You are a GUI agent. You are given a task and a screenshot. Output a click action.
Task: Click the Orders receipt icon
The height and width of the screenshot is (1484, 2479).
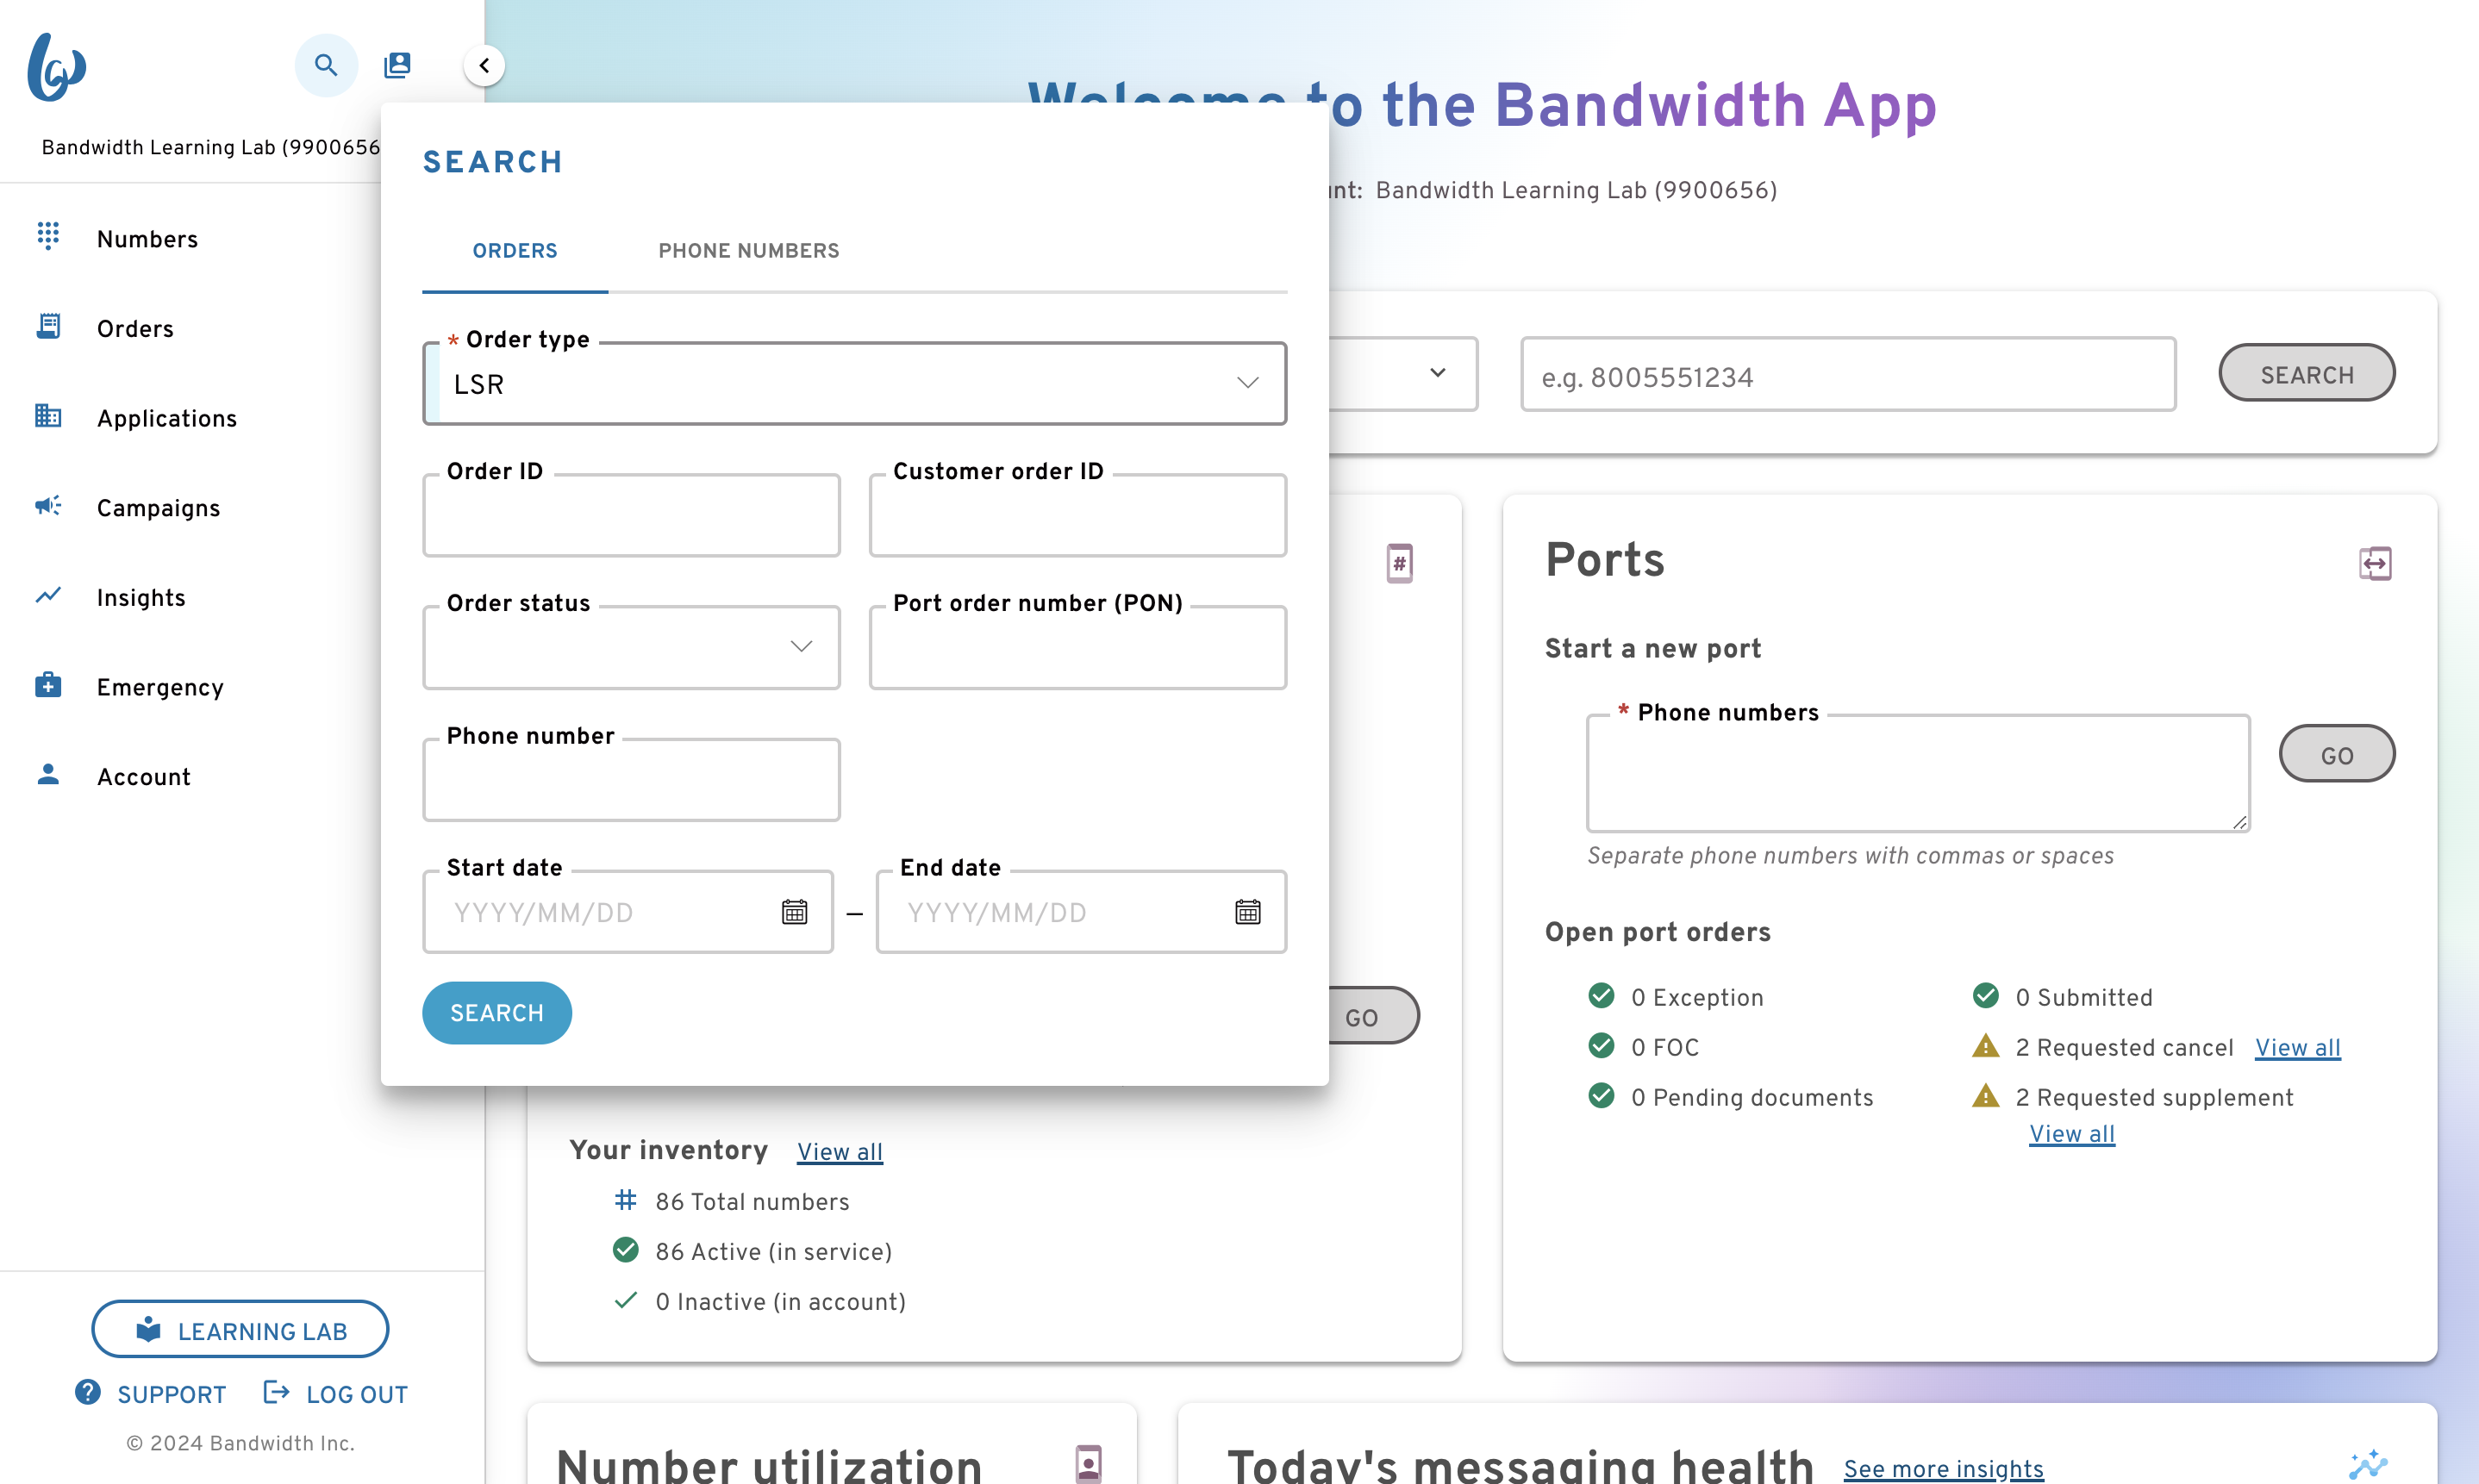pos(48,326)
